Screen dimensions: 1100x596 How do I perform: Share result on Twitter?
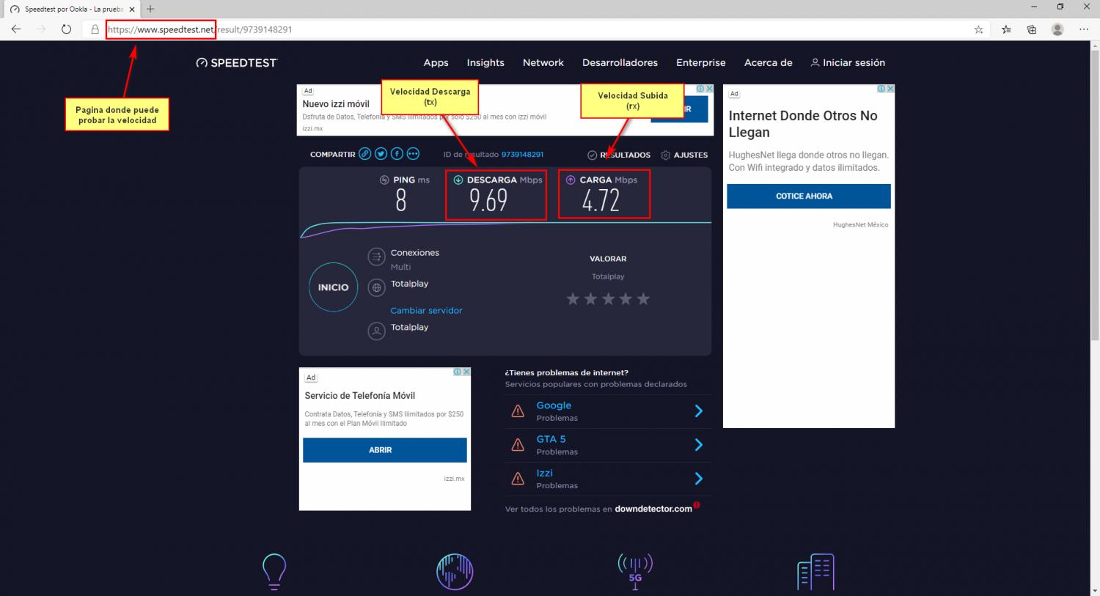pos(381,154)
